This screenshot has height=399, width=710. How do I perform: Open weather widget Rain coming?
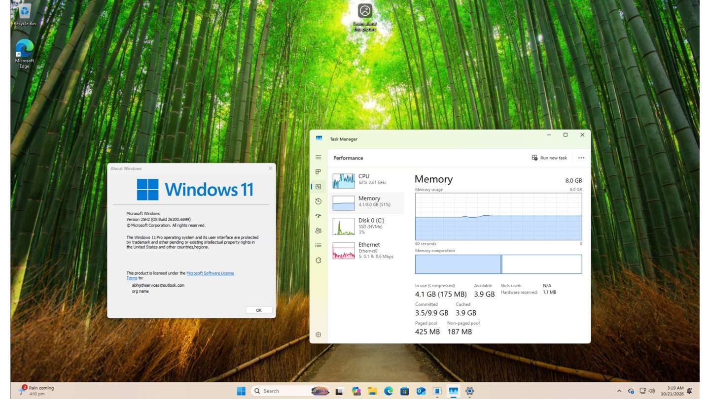click(x=36, y=391)
